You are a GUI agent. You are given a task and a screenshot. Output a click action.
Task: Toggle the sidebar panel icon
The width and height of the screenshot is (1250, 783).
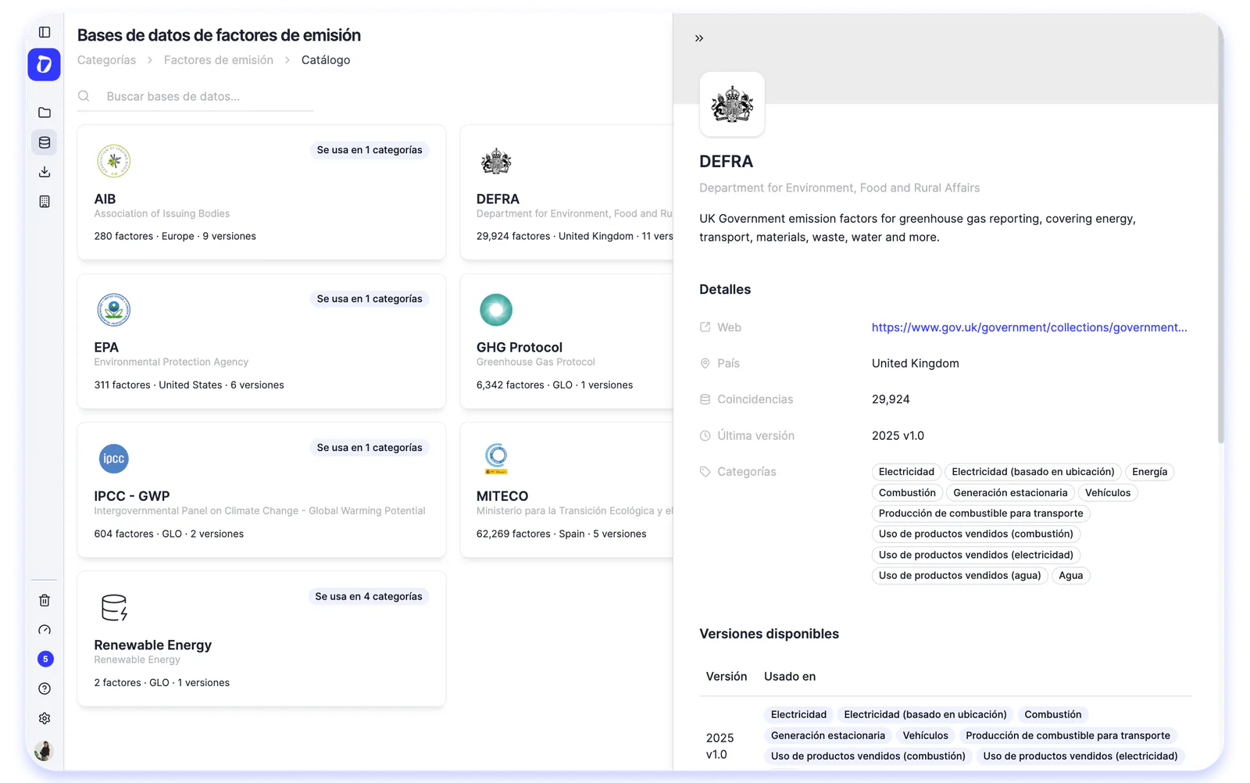(x=45, y=32)
